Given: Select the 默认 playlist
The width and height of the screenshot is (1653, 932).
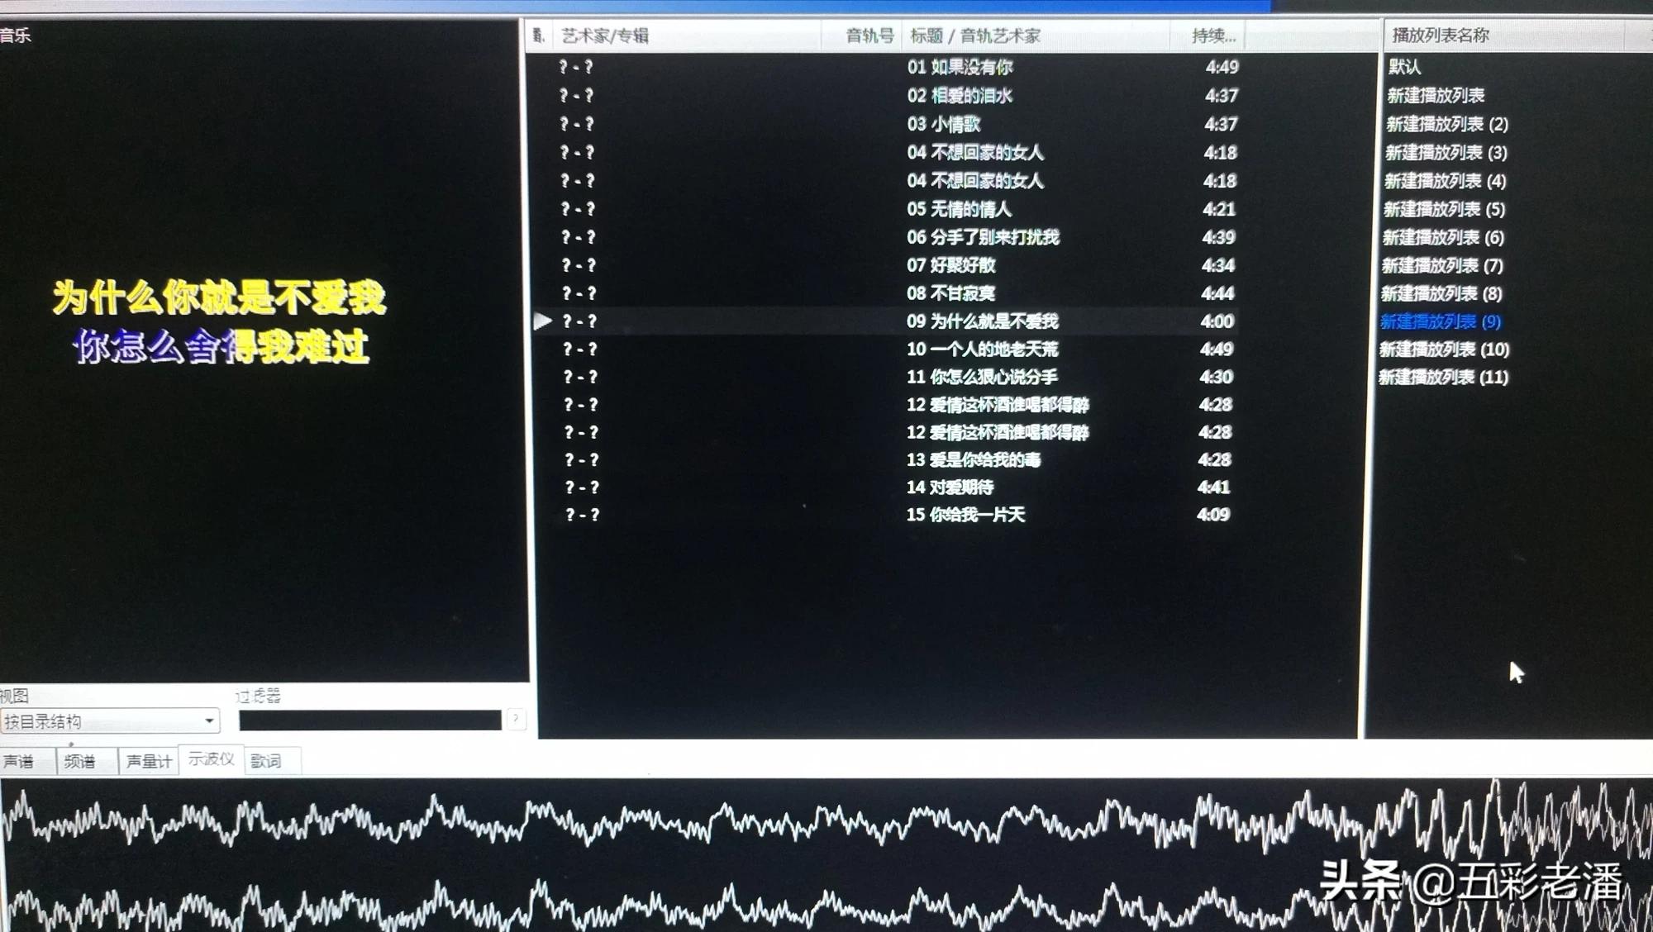Looking at the screenshot, I should [x=1404, y=67].
